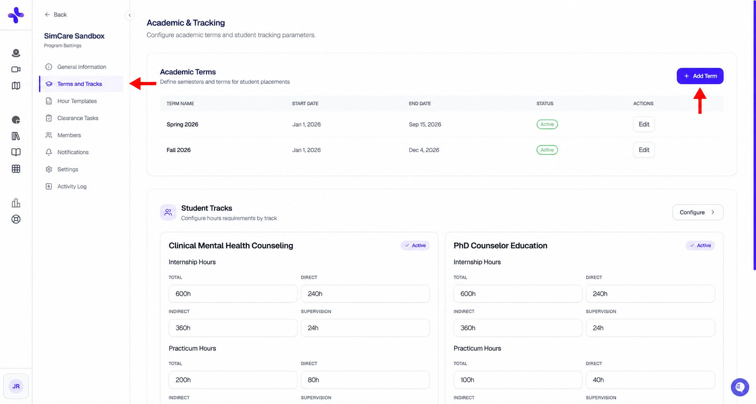Open Settings in the sidebar

click(x=81, y=169)
